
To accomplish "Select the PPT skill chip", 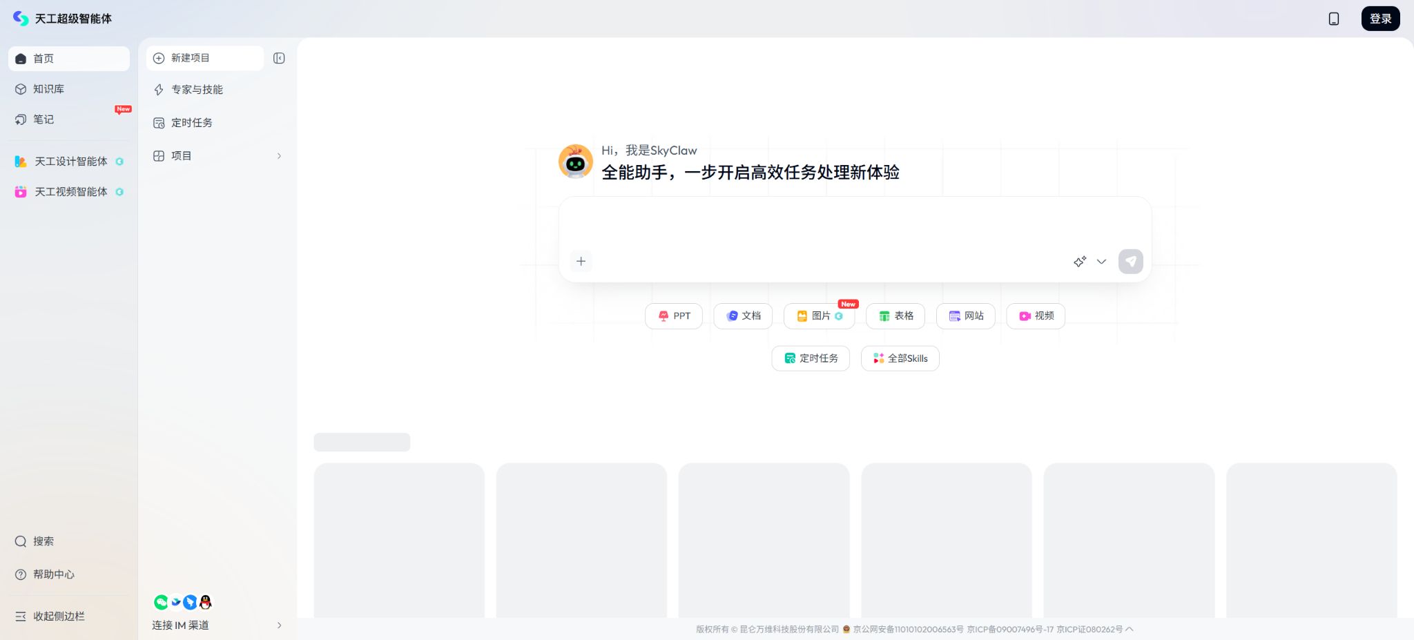I will [x=674, y=316].
